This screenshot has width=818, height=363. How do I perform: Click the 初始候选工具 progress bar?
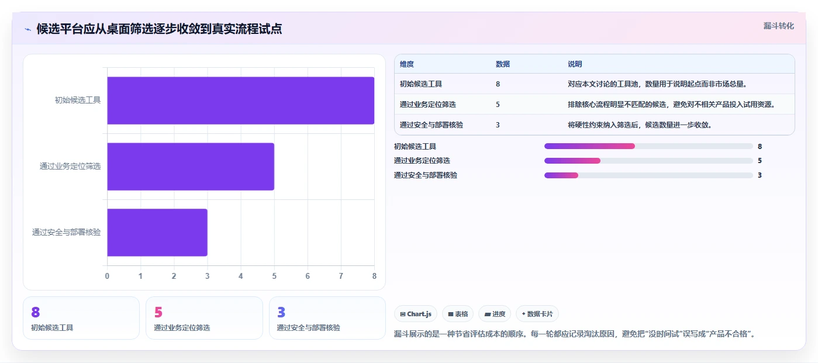point(648,146)
